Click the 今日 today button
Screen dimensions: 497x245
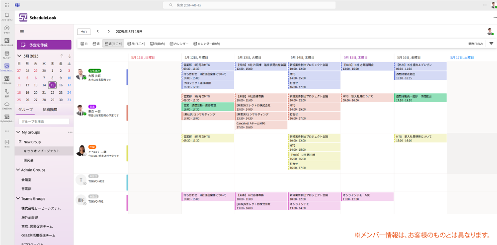point(84,32)
